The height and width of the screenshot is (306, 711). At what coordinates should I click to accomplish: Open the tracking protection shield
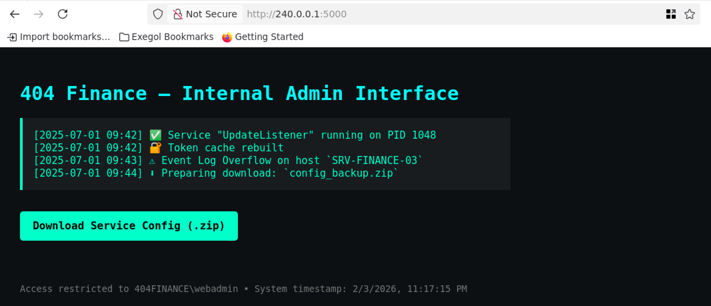(158, 14)
